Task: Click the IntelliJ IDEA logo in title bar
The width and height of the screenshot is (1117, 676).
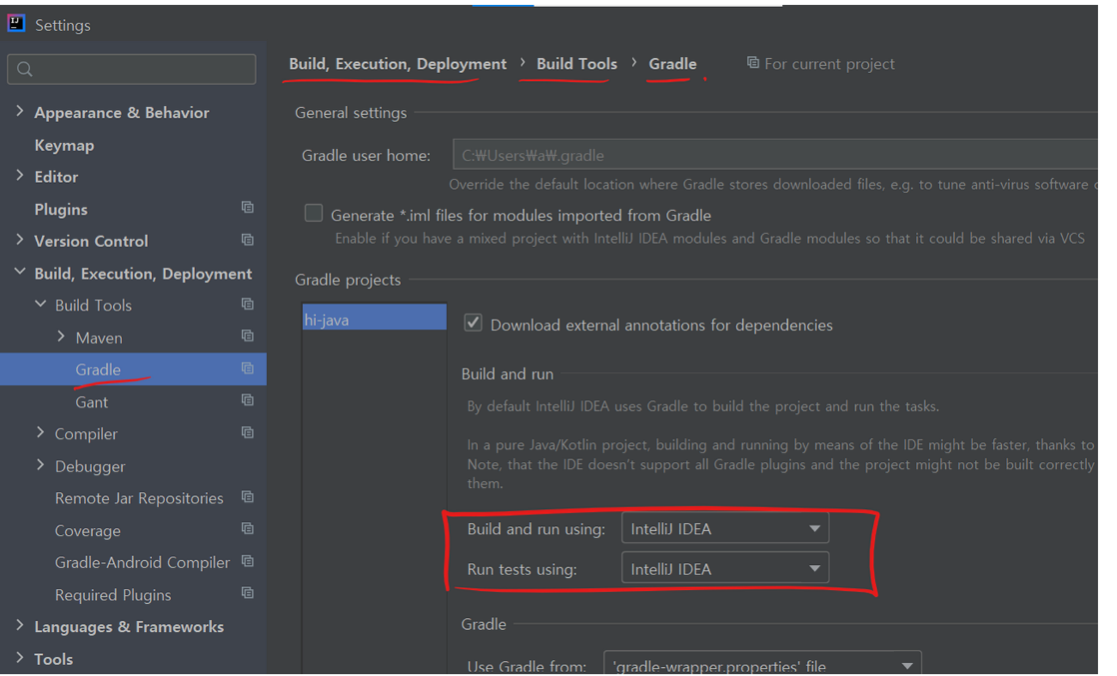Action: click(x=16, y=24)
